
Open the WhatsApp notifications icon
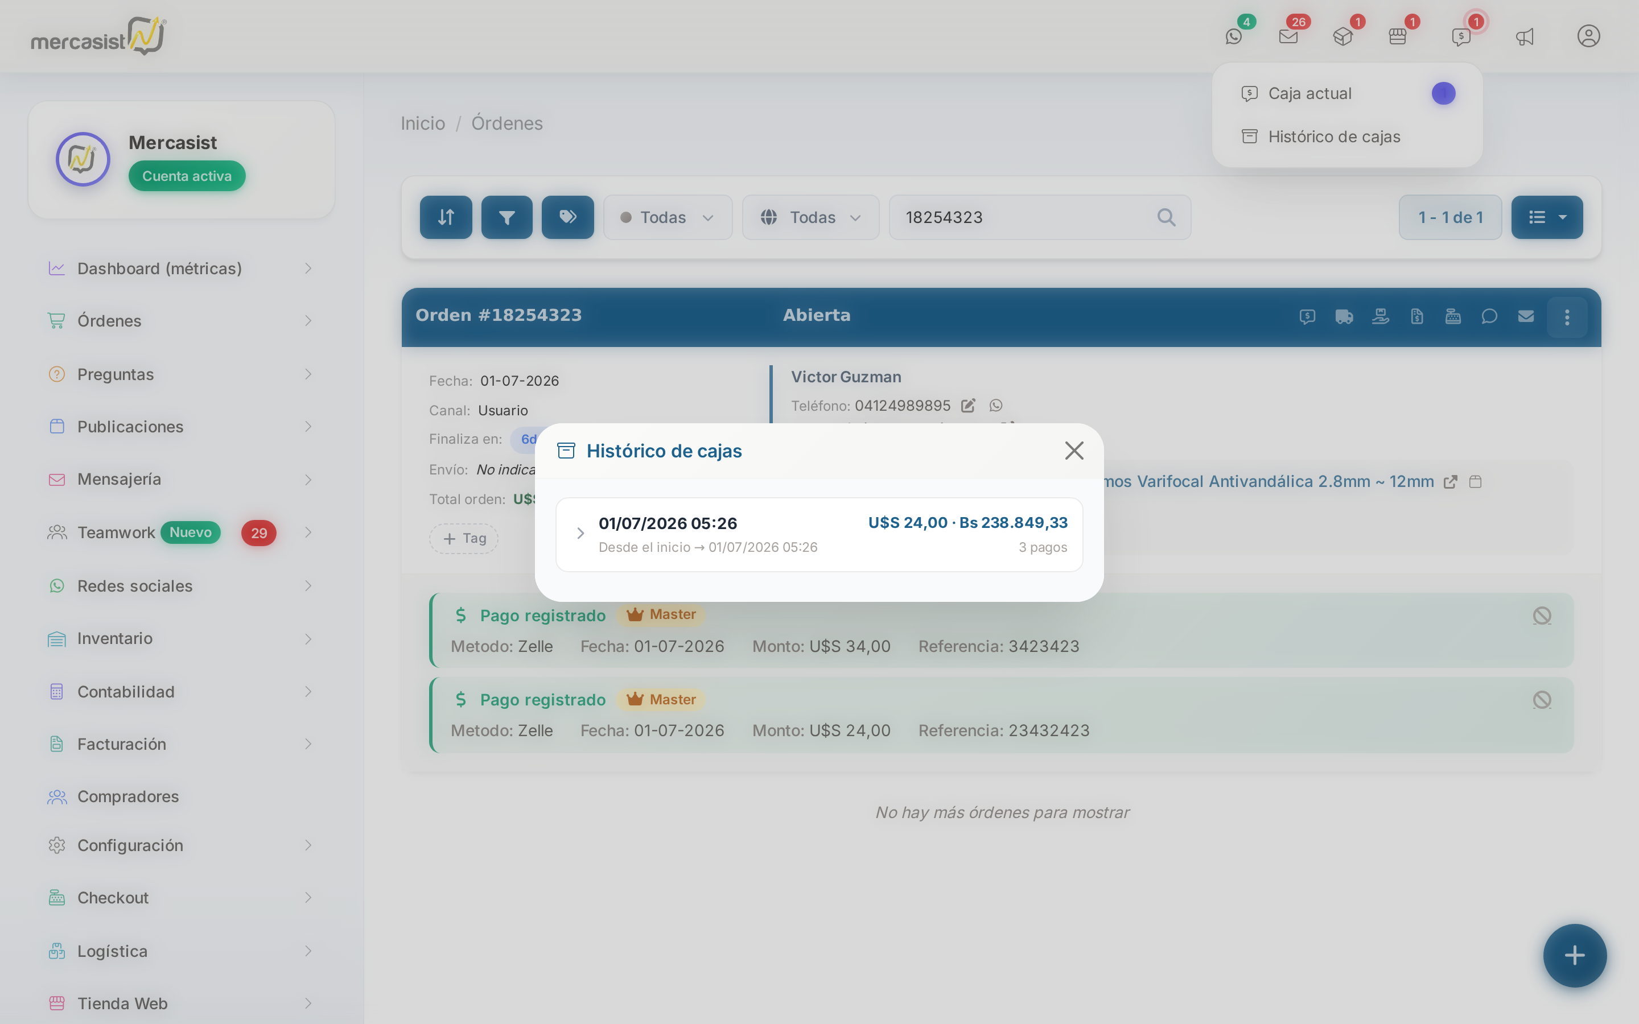pos(1234,36)
